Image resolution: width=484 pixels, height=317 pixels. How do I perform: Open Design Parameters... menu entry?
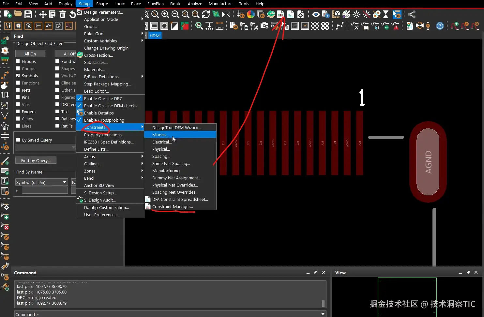[110, 12]
